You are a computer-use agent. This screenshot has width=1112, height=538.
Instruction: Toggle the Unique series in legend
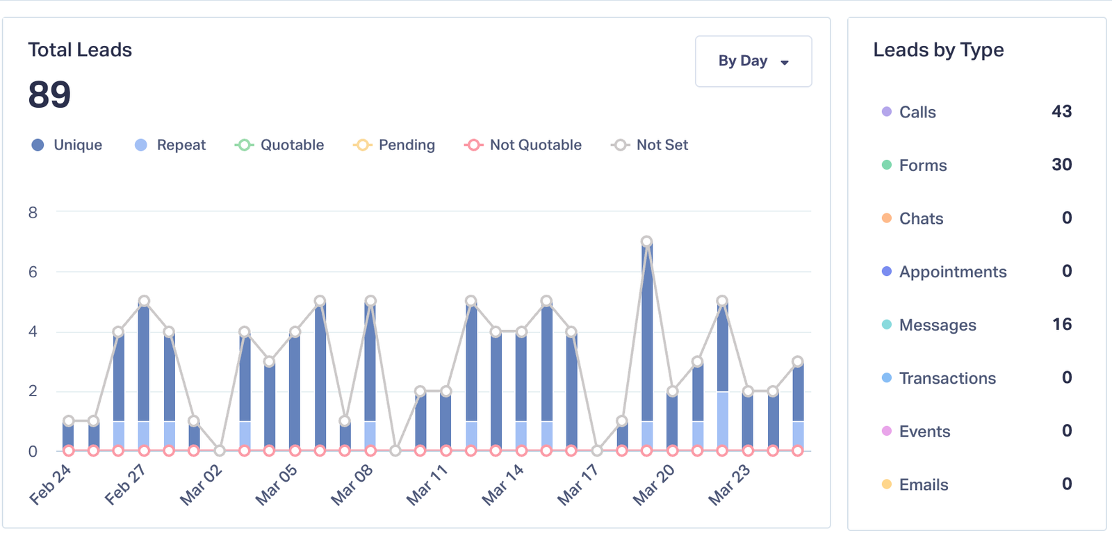point(67,145)
